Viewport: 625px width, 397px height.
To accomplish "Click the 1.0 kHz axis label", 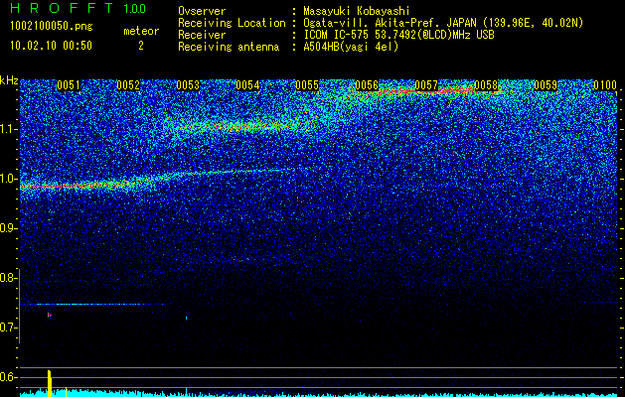I will (x=8, y=179).
